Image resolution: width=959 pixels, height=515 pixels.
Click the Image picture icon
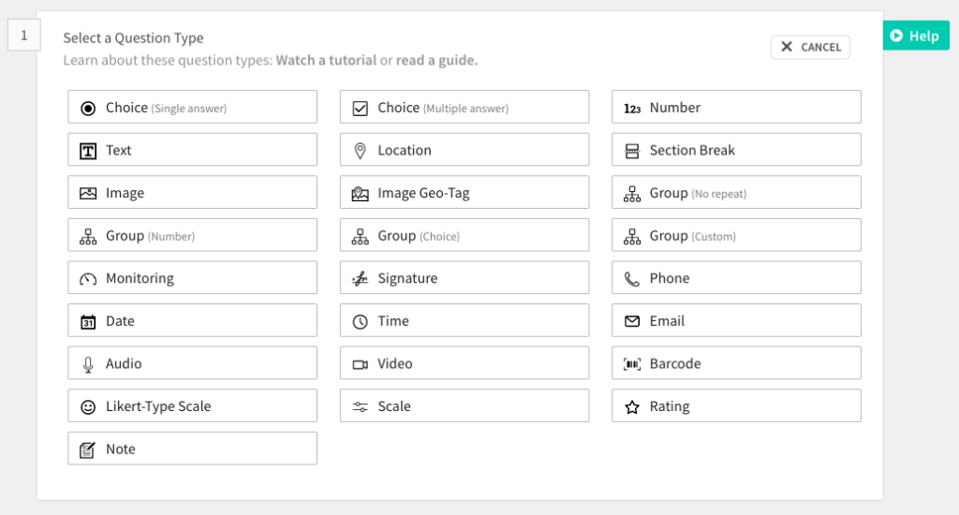pyautogui.click(x=88, y=193)
